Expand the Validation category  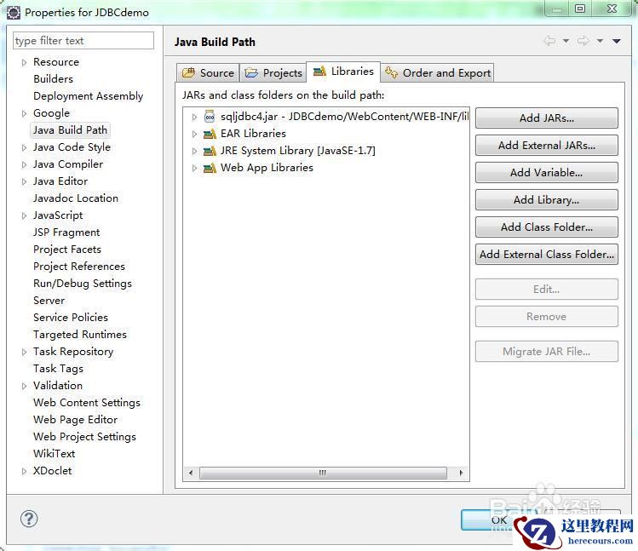point(24,386)
